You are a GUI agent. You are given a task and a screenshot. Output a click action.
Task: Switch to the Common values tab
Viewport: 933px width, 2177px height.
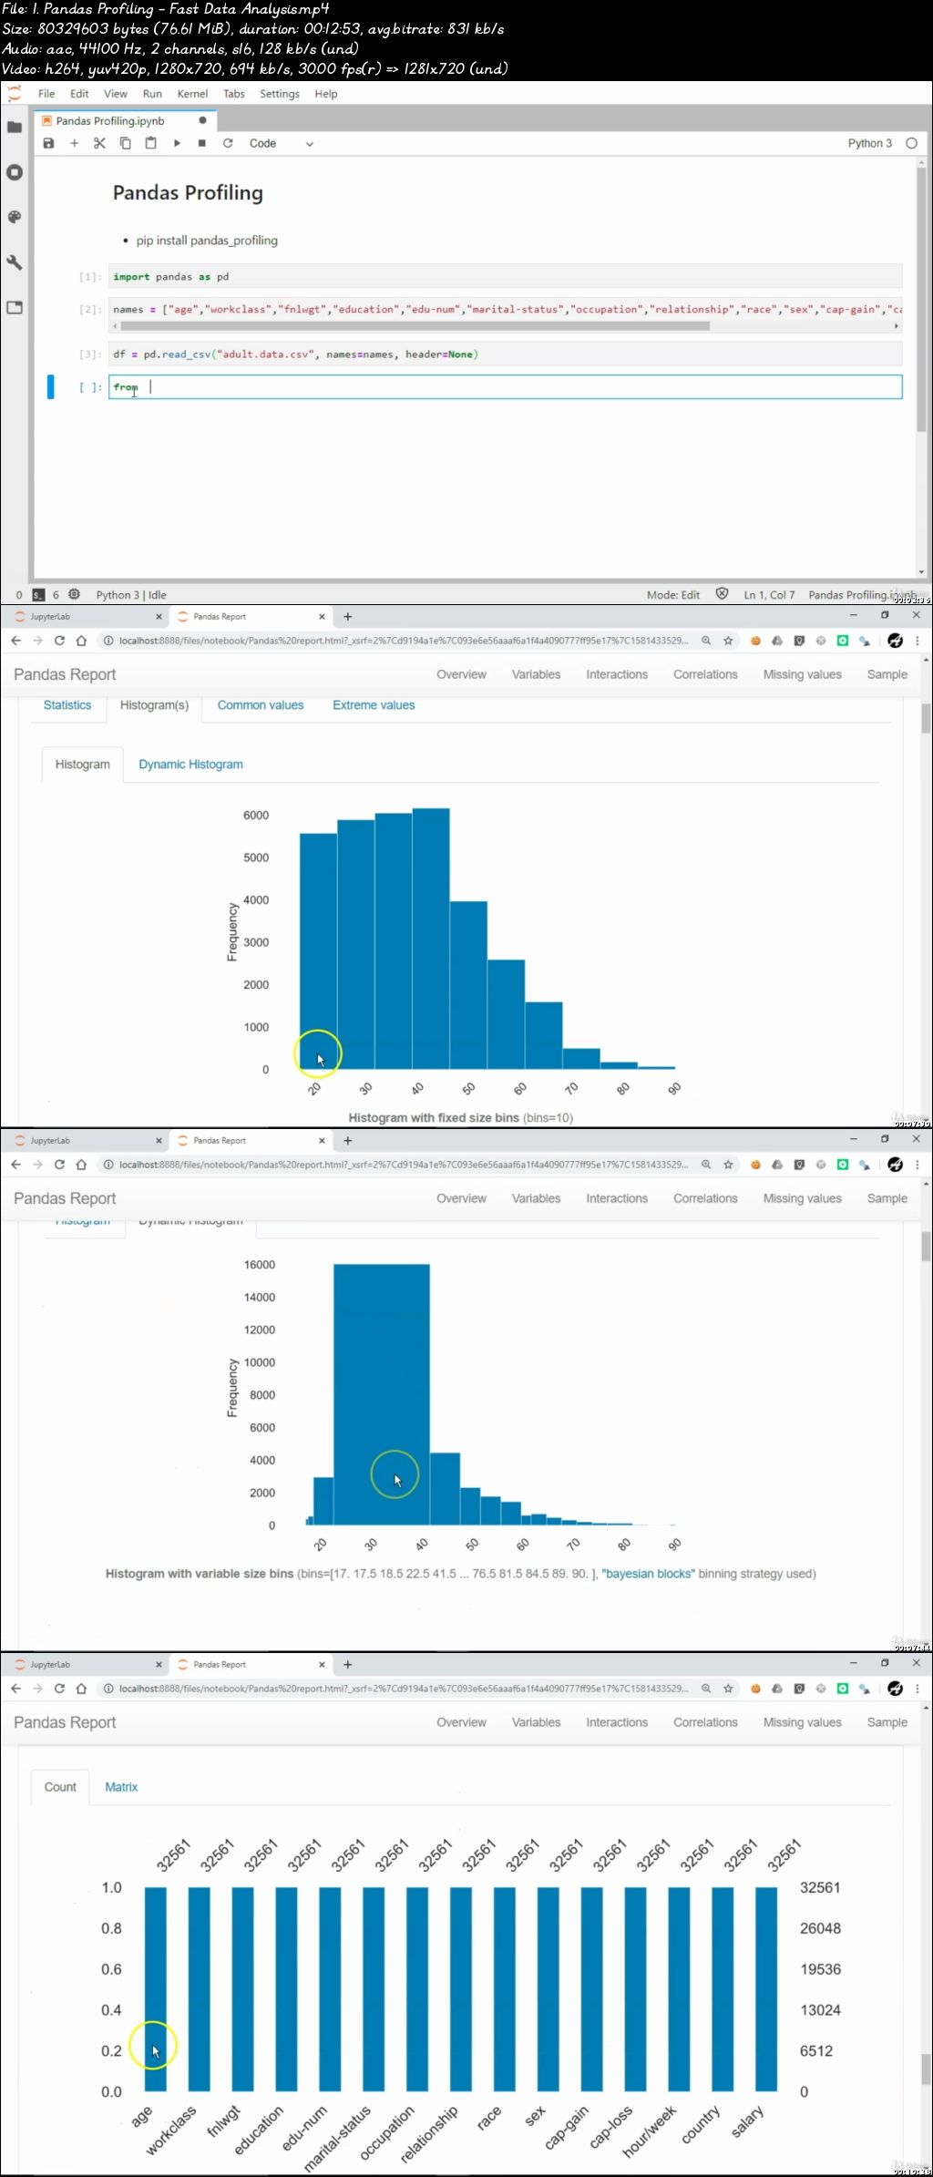(261, 705)
